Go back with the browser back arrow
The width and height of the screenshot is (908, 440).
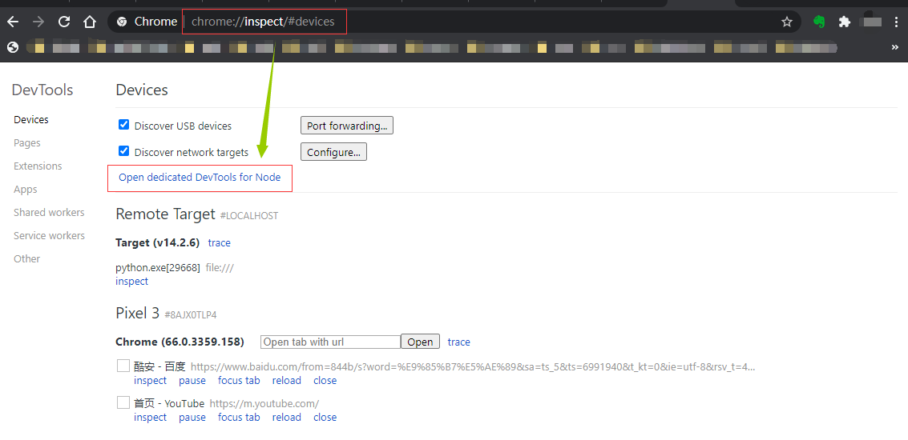tap(13, 22)
